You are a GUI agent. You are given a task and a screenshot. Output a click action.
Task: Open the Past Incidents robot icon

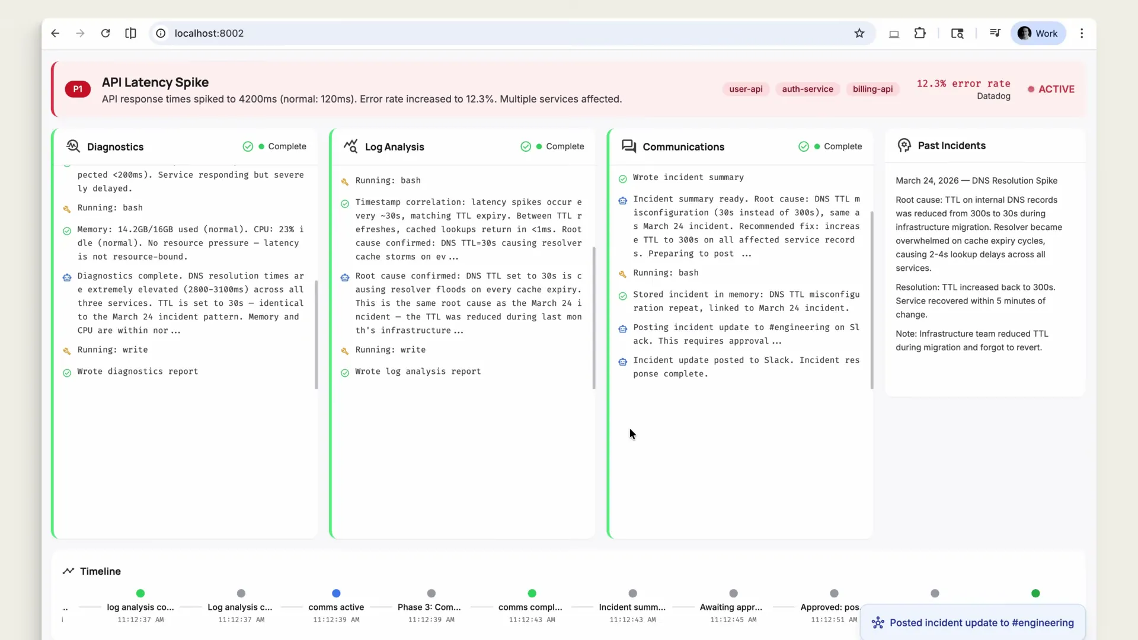pos(904,145)
